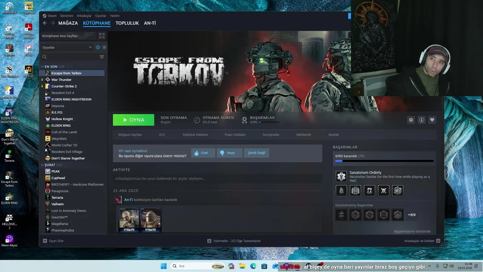Open the Yardım menu
Screen dimensions: 483x272
pyautogui.click(x=115, y=16)
